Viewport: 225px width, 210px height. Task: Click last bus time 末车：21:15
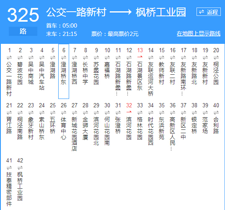(62, 34)
